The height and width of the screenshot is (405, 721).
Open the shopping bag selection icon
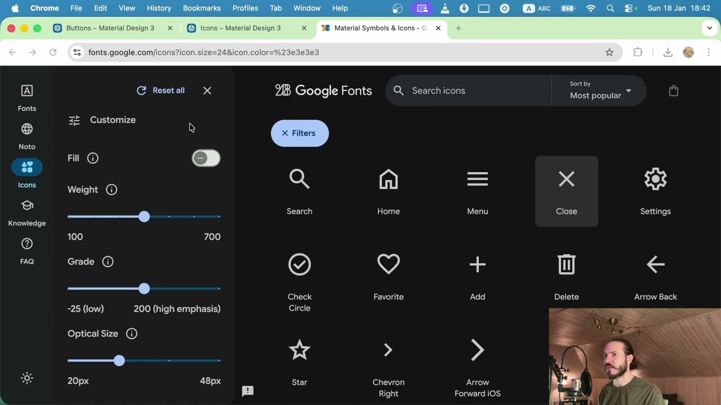673,91
